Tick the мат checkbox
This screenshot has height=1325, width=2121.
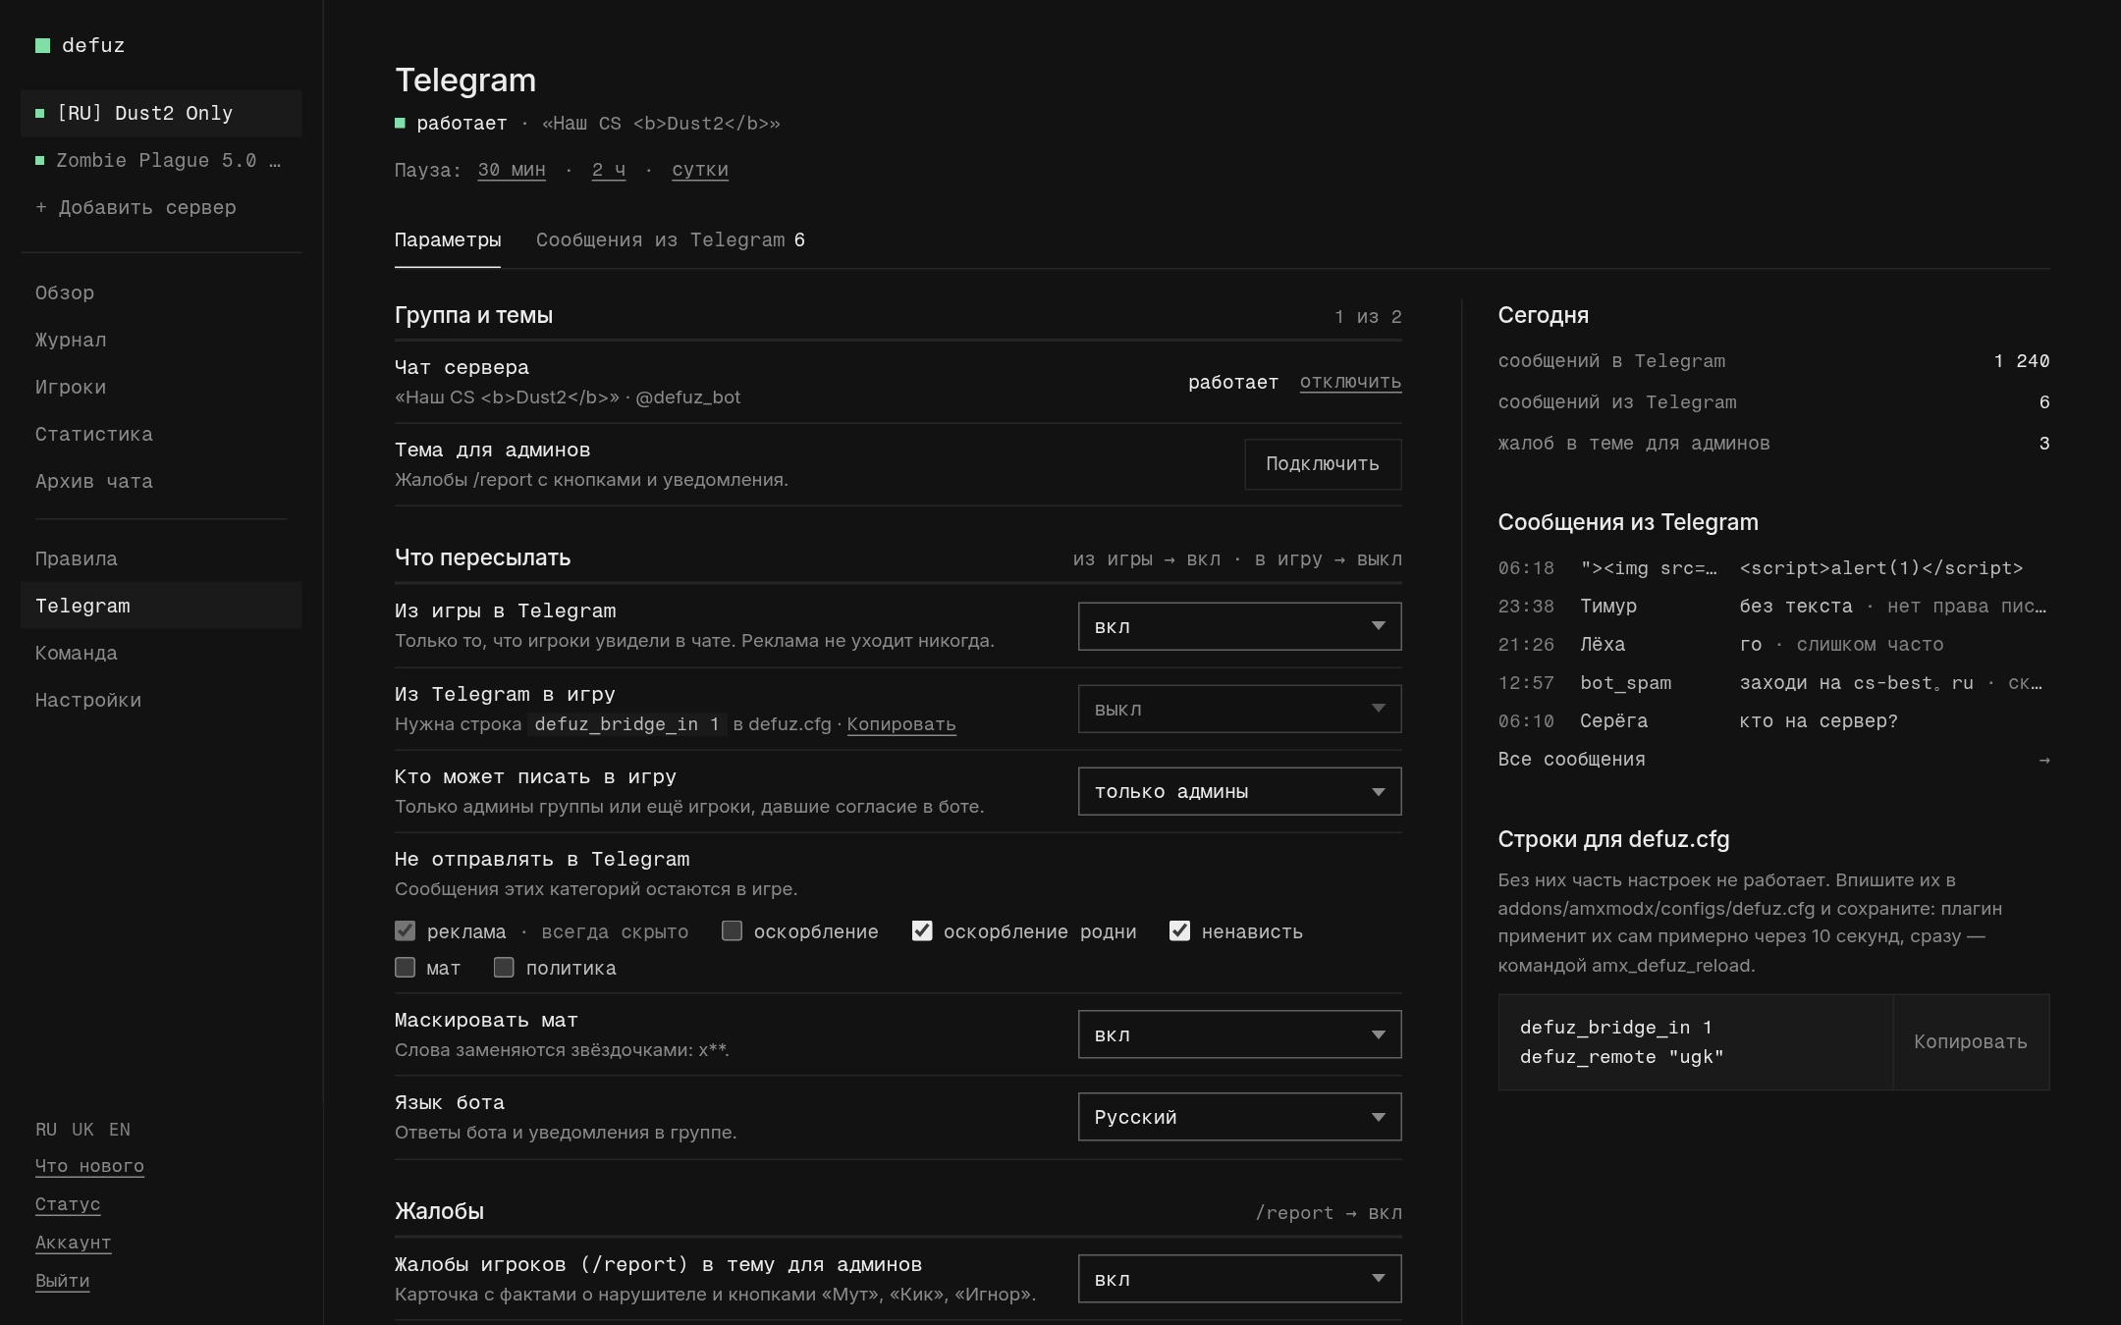pos(405,967)
